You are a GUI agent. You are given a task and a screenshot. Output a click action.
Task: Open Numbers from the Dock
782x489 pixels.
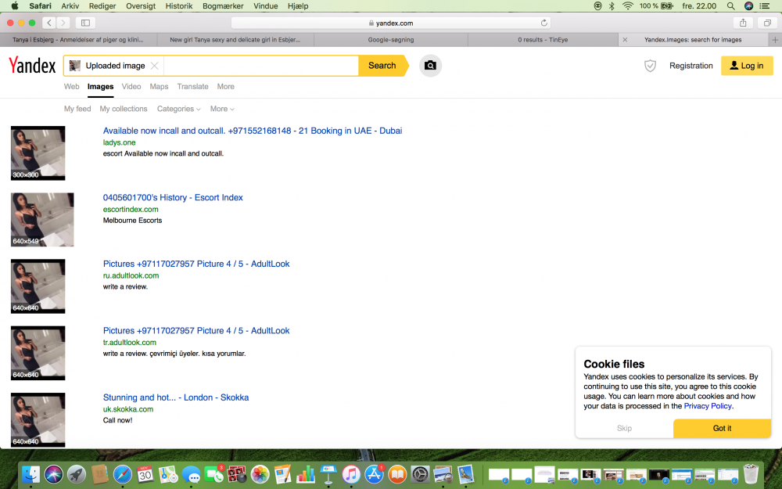click(306, 475)
